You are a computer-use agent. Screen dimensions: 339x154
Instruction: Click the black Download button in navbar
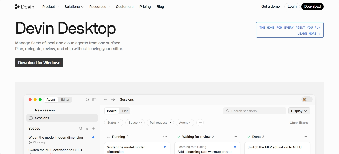click(x=313, y=7)
